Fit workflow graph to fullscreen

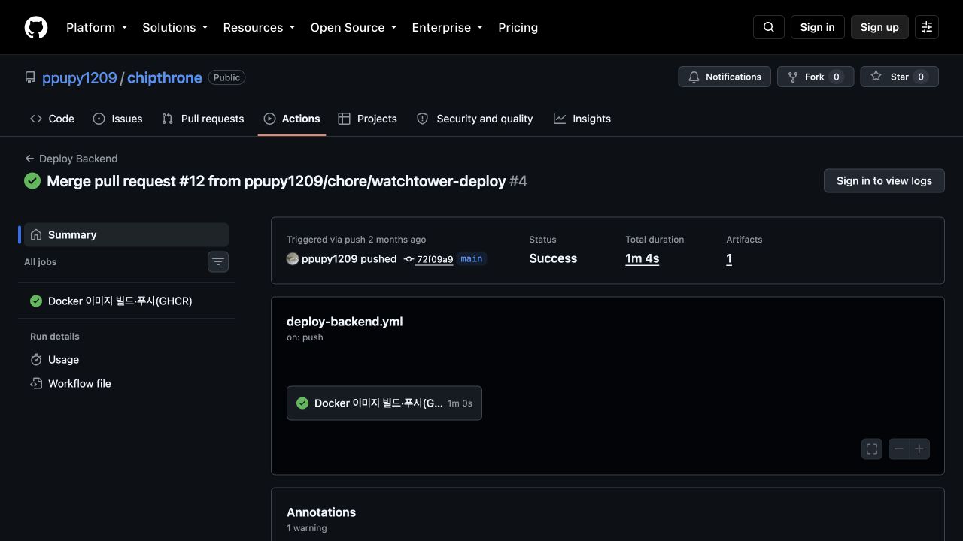coord(872,449)
